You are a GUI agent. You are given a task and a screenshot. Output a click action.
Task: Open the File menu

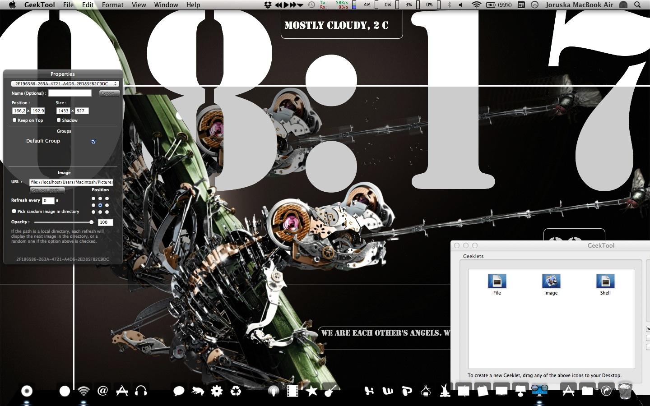pos(68,5)
